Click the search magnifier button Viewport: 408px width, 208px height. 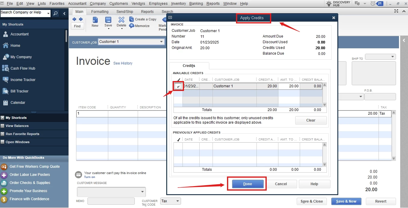(55, 14)
